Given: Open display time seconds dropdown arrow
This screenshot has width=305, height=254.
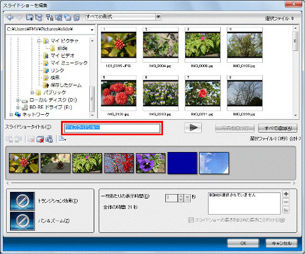Looking at the screenshot, I should pos(187,198).
